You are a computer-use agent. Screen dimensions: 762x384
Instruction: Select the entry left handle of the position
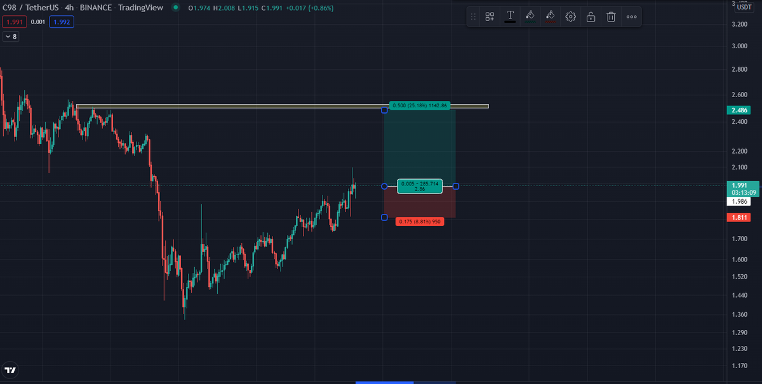pos(384,186)
